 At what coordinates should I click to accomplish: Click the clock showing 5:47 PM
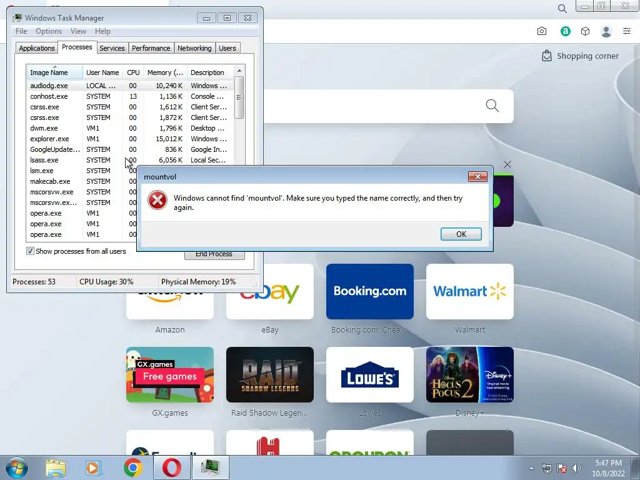point(608,463)
